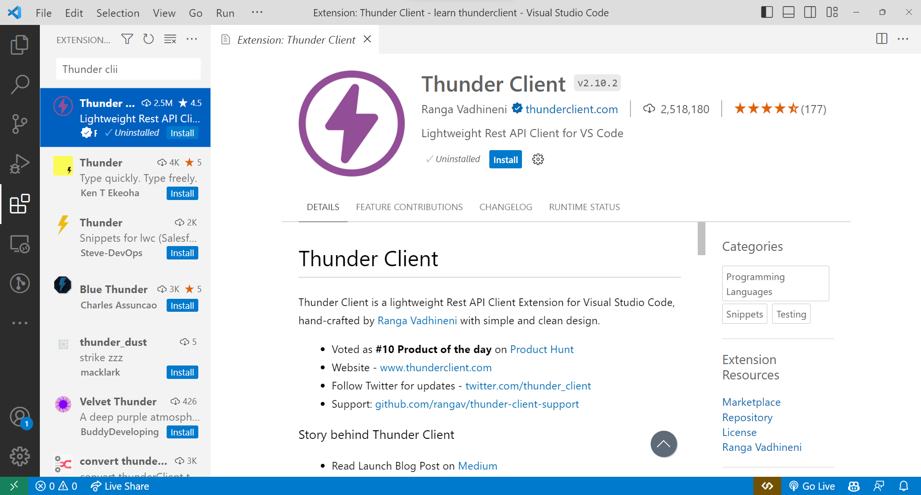Open Remote Explorer view
This screenshot has height=495, width=921.
pyautogui.click(x=20, y=244)
